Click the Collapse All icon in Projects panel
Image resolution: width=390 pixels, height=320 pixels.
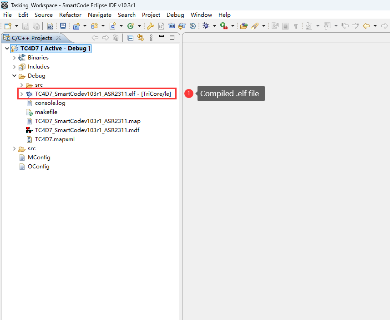[131, 38]
